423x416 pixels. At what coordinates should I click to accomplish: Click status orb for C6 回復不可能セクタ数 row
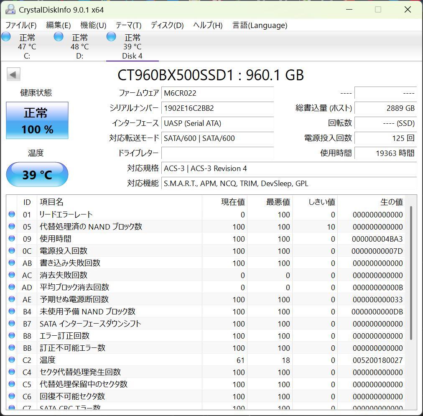coord(12,396)
